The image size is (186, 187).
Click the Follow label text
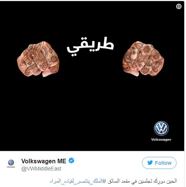click(x=163, y=163)
